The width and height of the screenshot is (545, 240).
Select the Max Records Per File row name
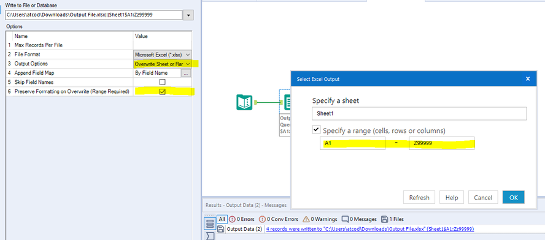pyautogui.click(x=38, y=45)
